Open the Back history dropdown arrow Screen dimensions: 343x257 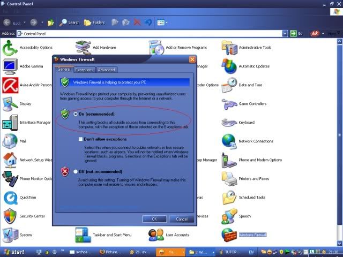click(25, 22)
